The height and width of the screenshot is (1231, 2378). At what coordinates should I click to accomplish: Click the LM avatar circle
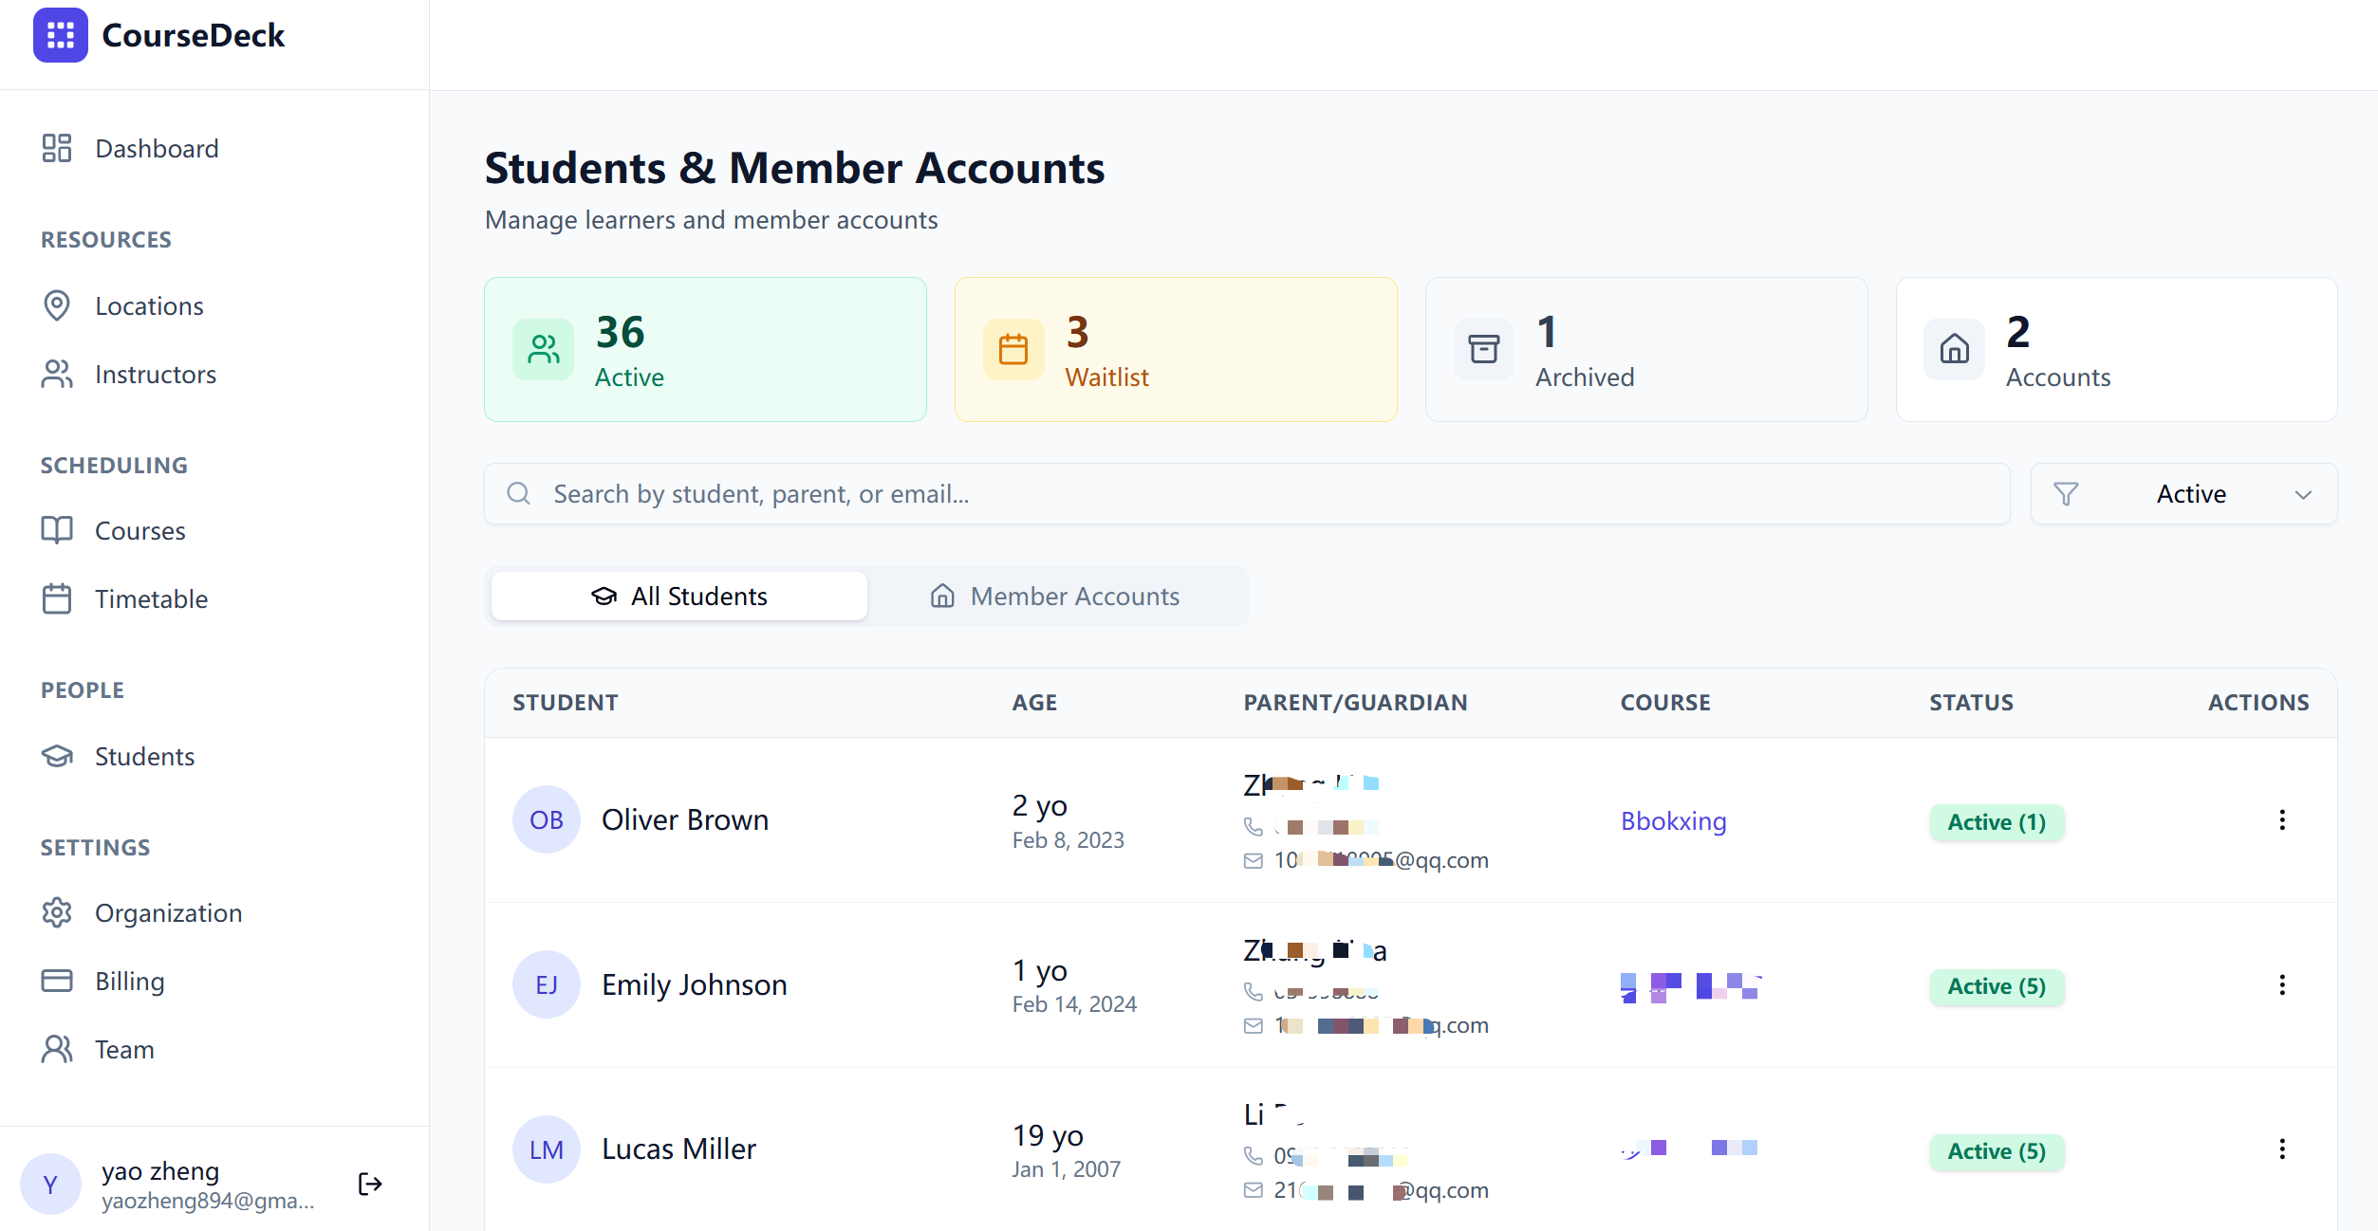(547, 1150)
